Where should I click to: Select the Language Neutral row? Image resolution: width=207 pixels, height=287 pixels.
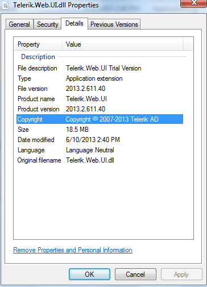[x=100, y=150]
